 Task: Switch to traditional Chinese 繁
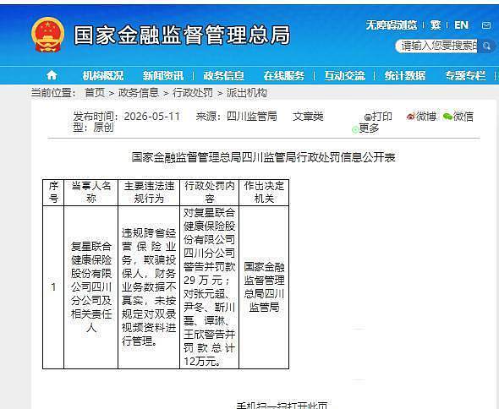tap(436, 25)
